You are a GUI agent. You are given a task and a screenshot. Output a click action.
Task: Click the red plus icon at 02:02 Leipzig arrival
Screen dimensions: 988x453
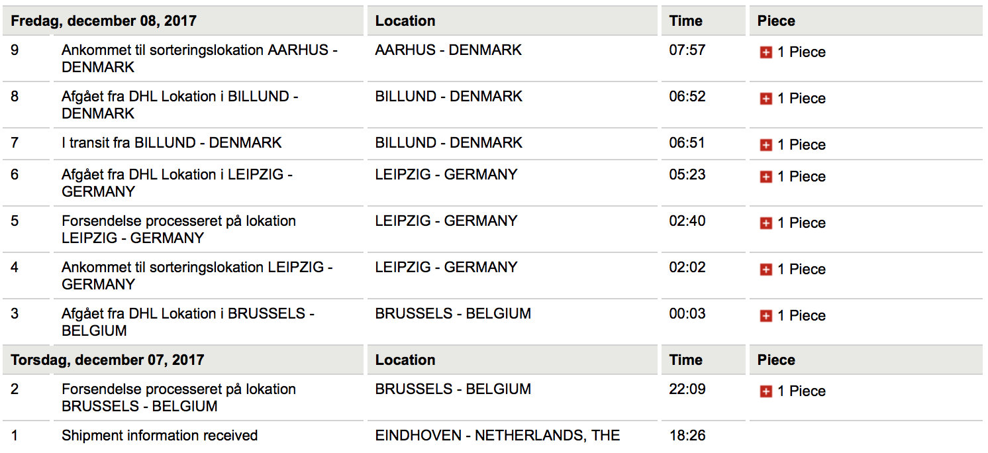coord(766,270)
